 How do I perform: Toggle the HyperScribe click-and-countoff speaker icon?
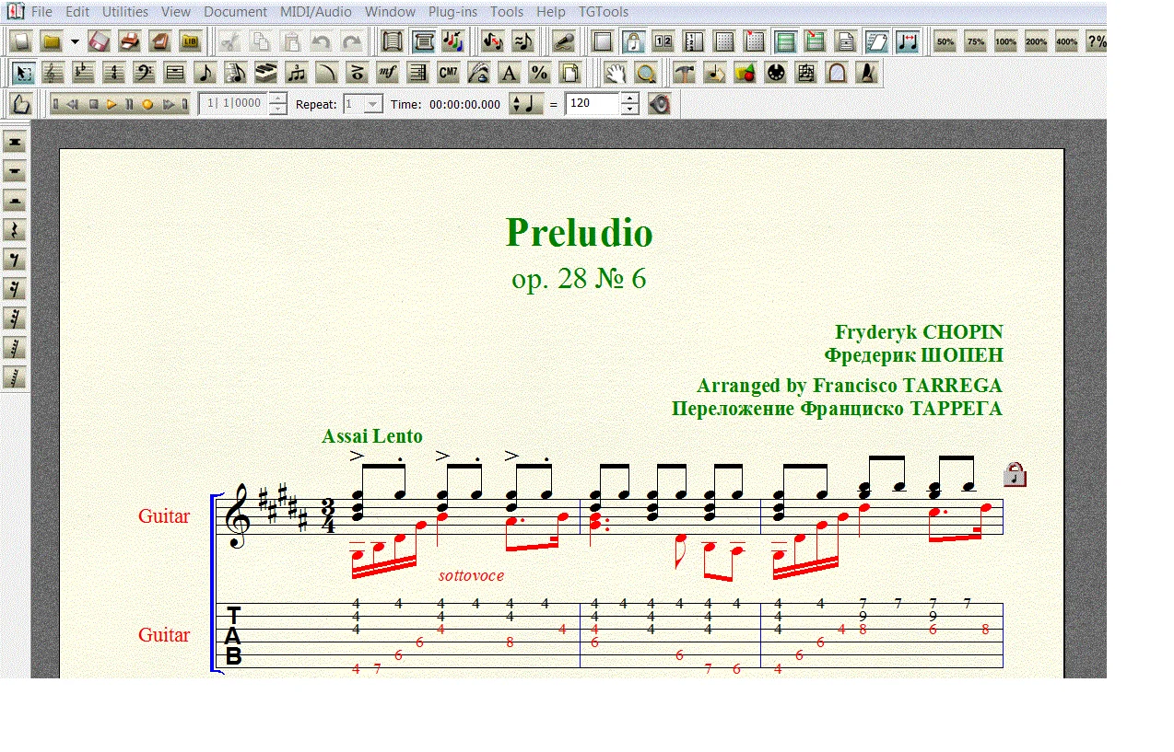tap(659, 104)
